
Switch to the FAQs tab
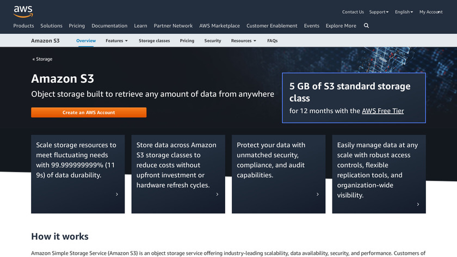272,40
